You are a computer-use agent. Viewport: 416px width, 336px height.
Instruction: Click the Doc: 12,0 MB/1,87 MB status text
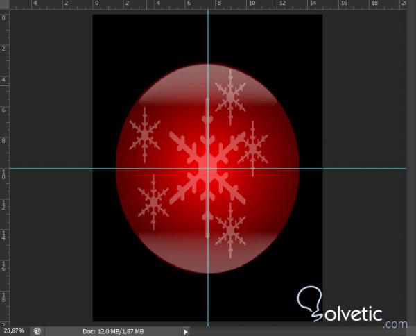point(113,331)
